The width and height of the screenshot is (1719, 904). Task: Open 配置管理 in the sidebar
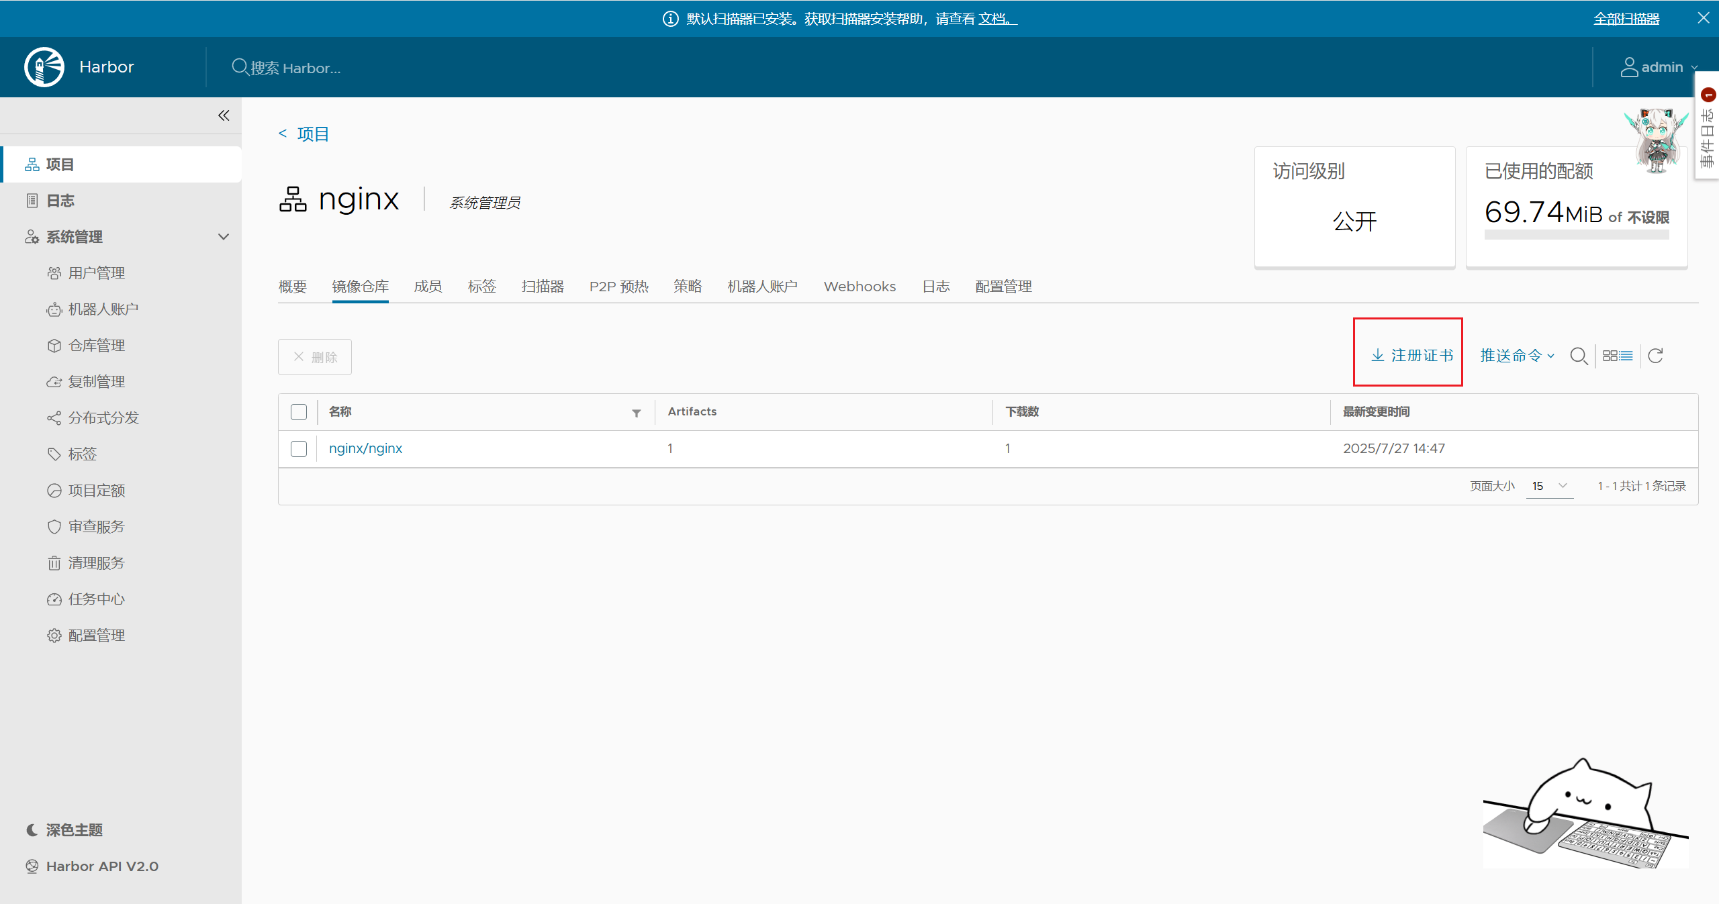click(97, 636)
